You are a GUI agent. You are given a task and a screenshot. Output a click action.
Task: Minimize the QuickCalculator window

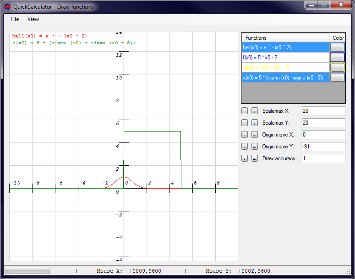pos(311,5)
